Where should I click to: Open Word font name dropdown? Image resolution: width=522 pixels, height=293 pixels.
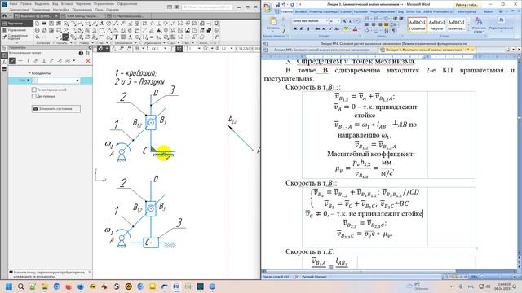(326, 20)
